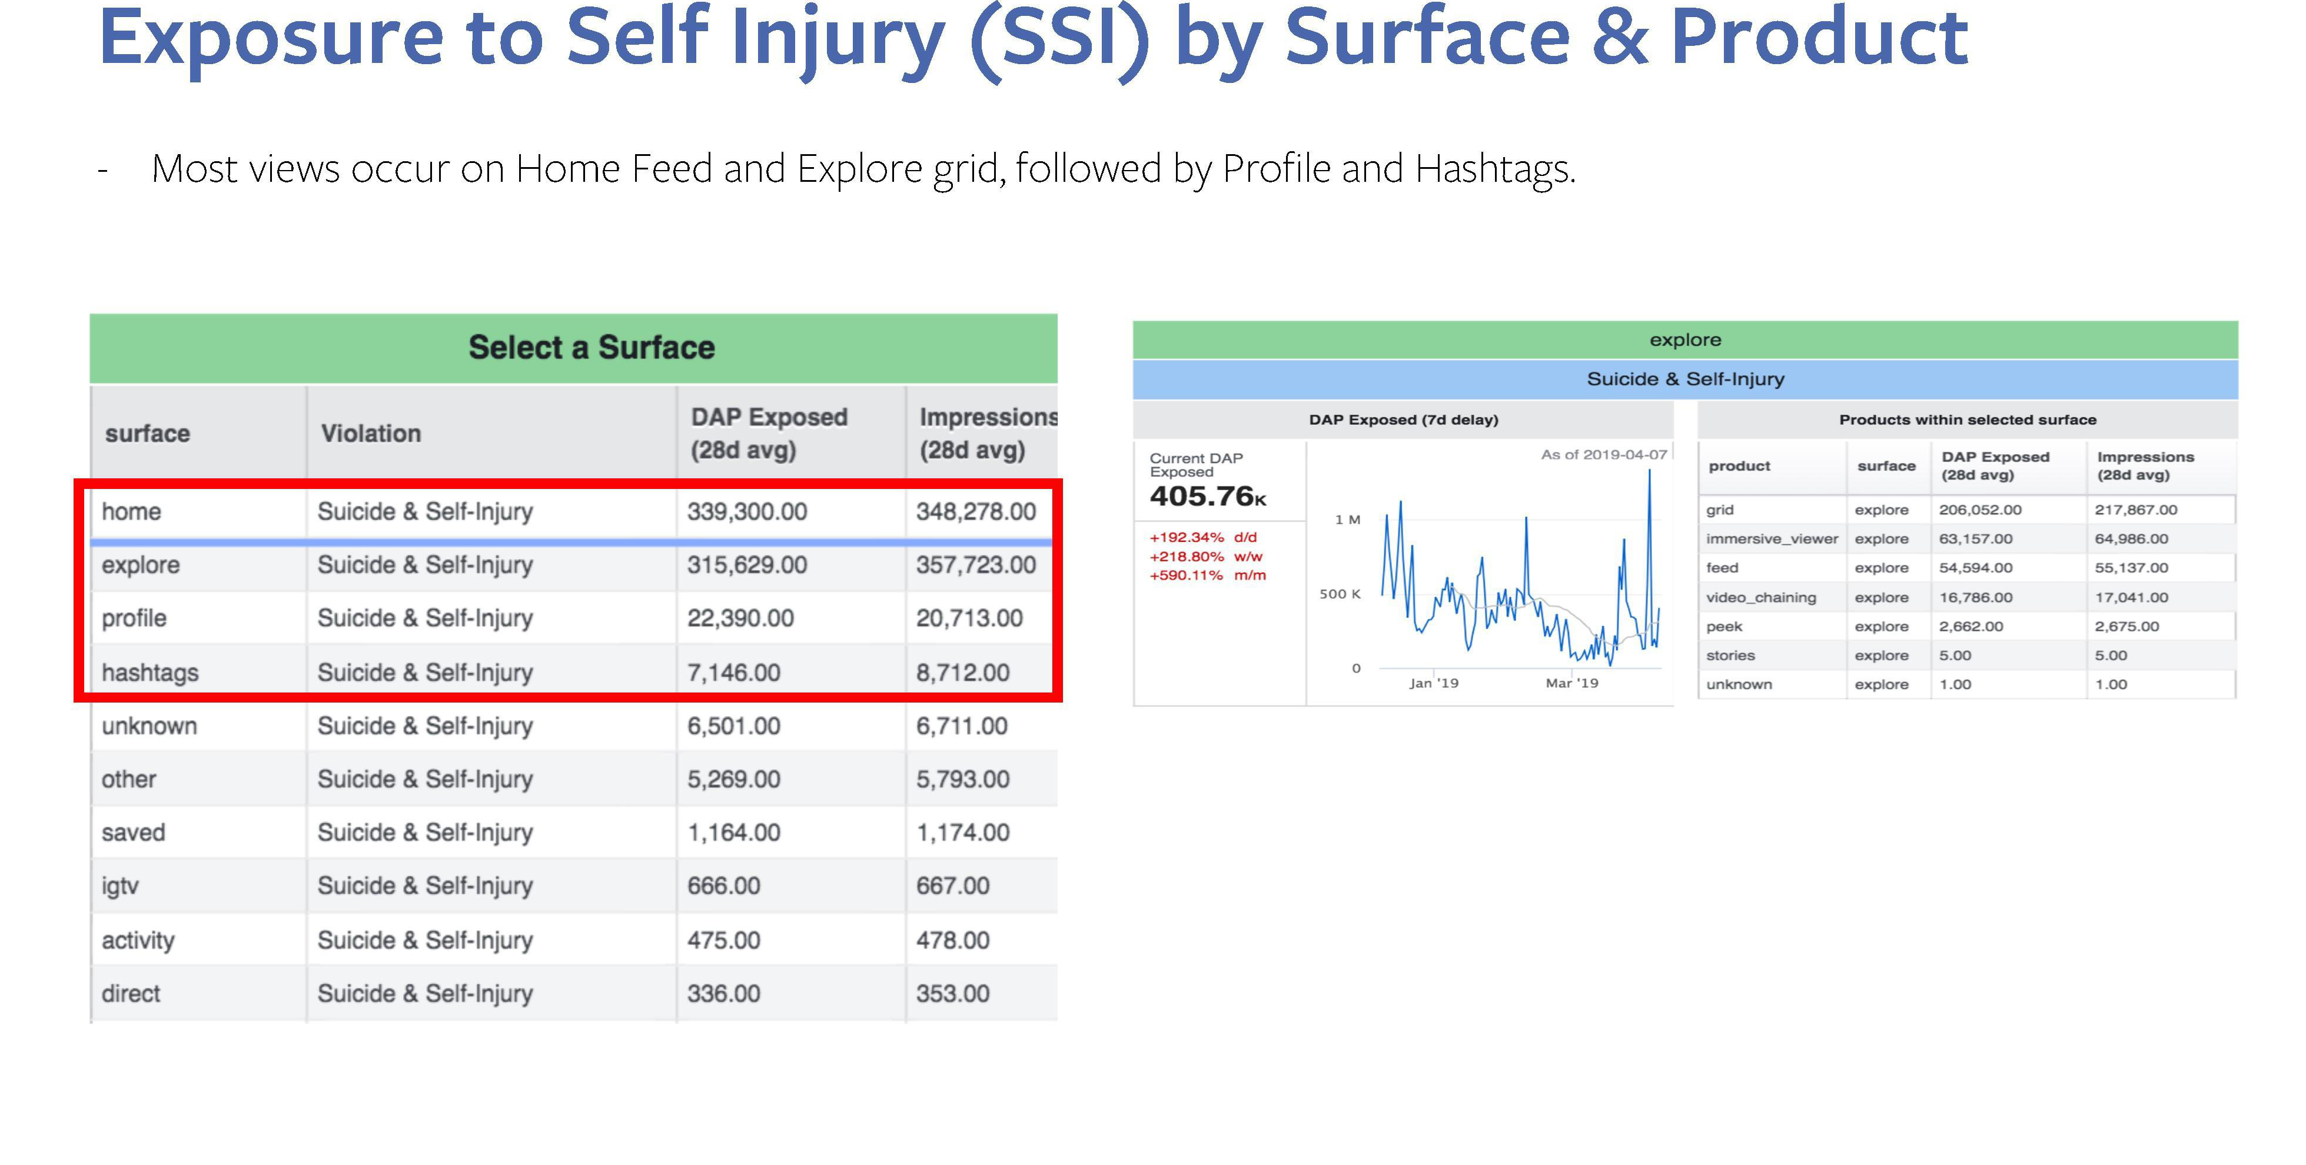This screenshot has width=2306, height=1165.
Task: Click value 217,867.00 in products table
Action: coord(2136,510)
